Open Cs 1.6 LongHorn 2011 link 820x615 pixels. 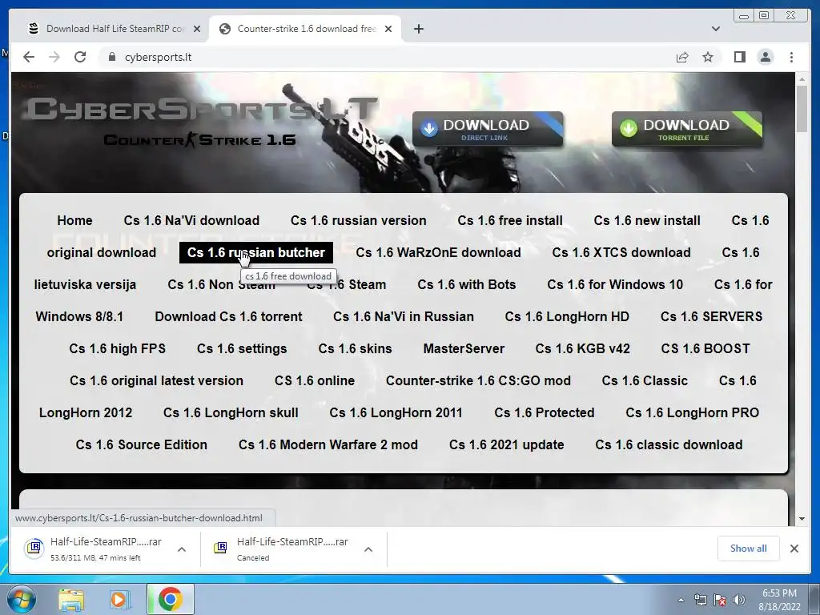coord(396,412)
